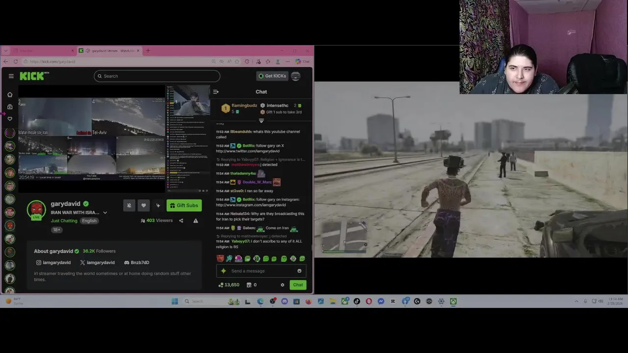Focus the Kick search box
Viewport: 628px width, 353px height.
(157, 76)
